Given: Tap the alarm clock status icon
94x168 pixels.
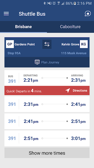Looking at the screenshot, I should click(x=54, y=3).
